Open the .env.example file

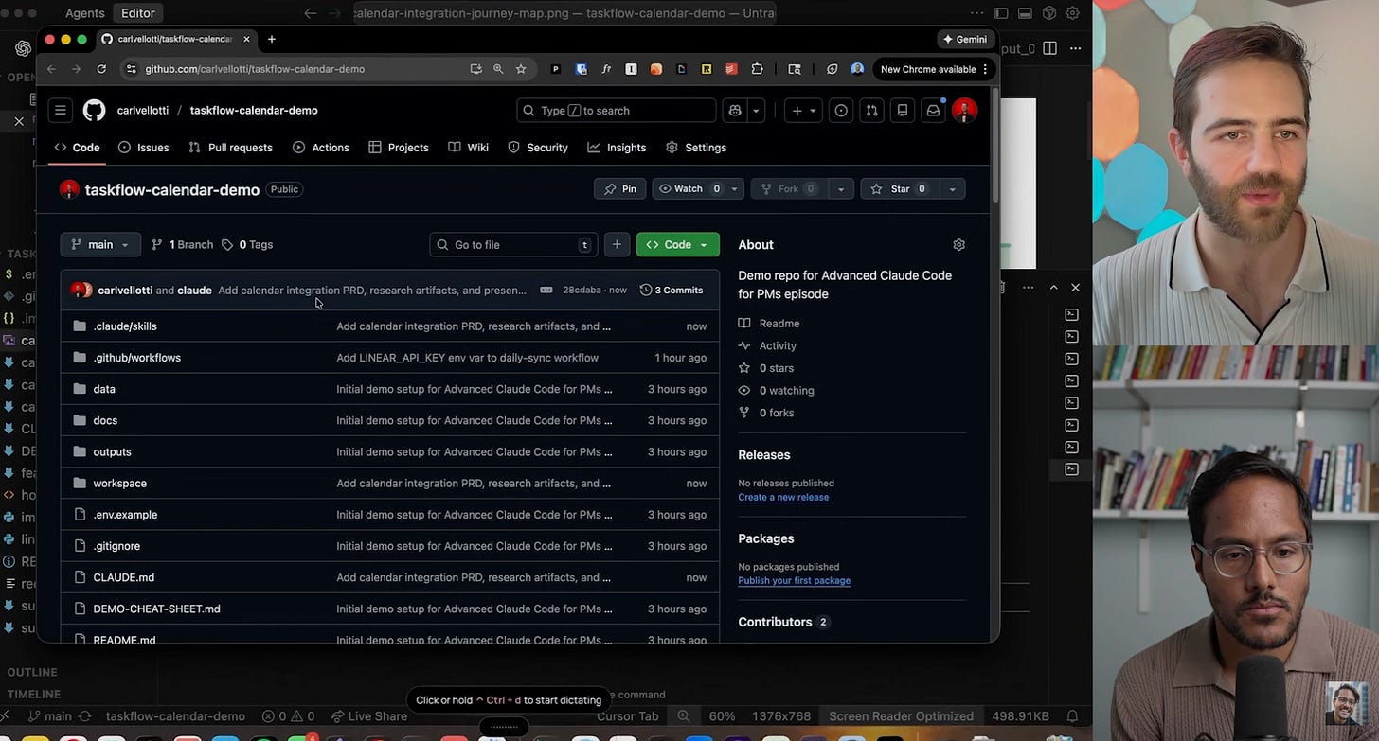[125, 515]
